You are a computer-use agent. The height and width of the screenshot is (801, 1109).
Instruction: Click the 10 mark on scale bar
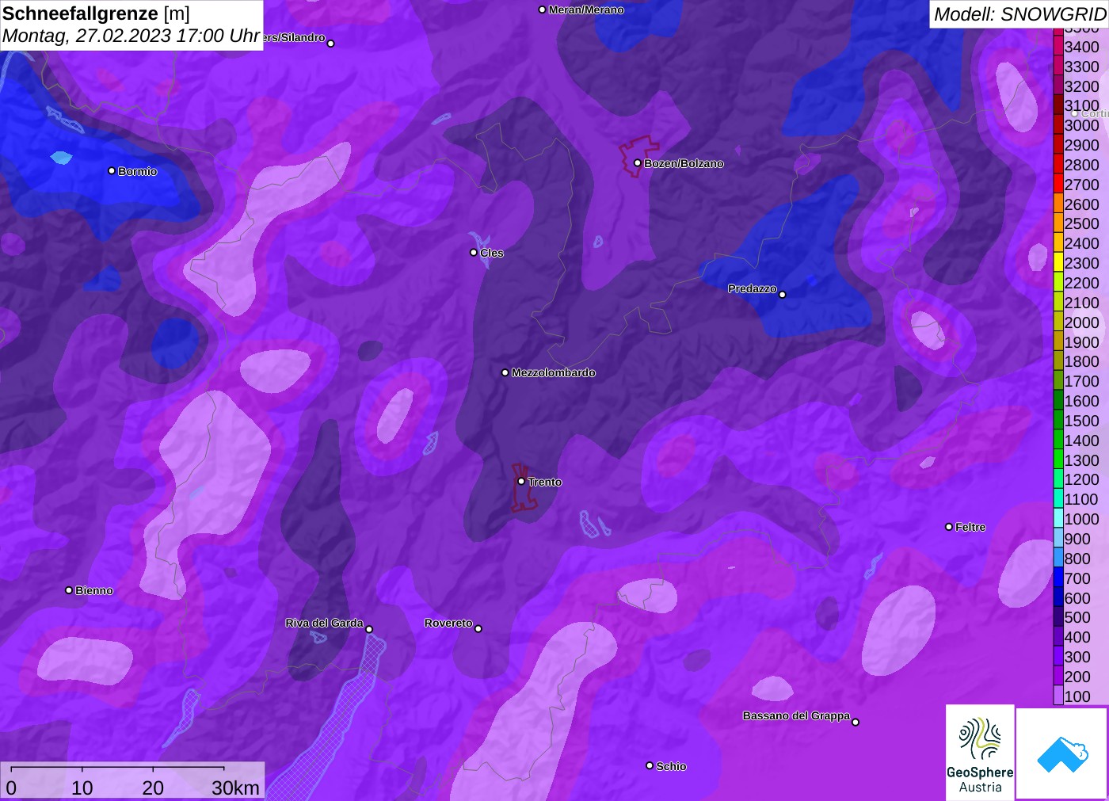pyautogui.click(x=82, y=788)
